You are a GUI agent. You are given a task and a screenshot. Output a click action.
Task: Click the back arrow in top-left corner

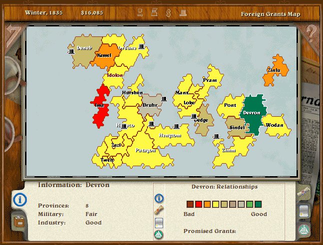(x=13, y=34)
